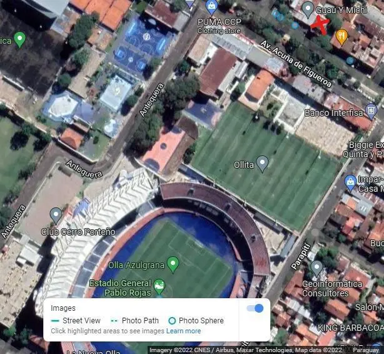Click the Photo Sphere circle legend icon
384x354 pixels.
coord(172,321)
